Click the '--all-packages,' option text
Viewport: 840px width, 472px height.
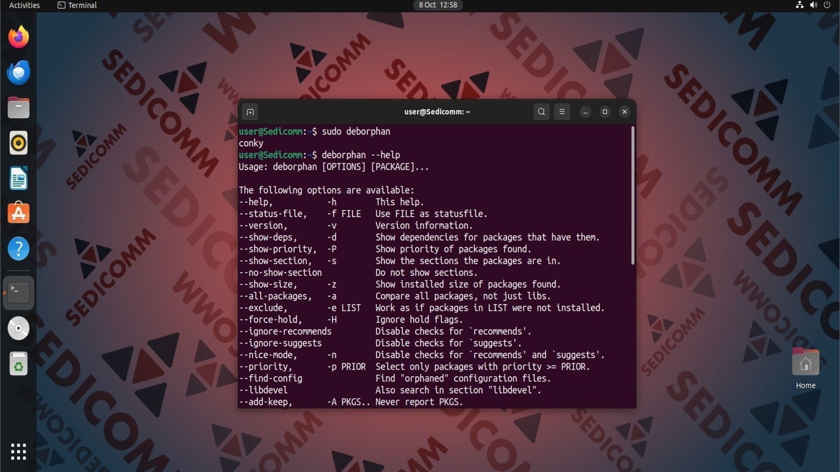275,296
